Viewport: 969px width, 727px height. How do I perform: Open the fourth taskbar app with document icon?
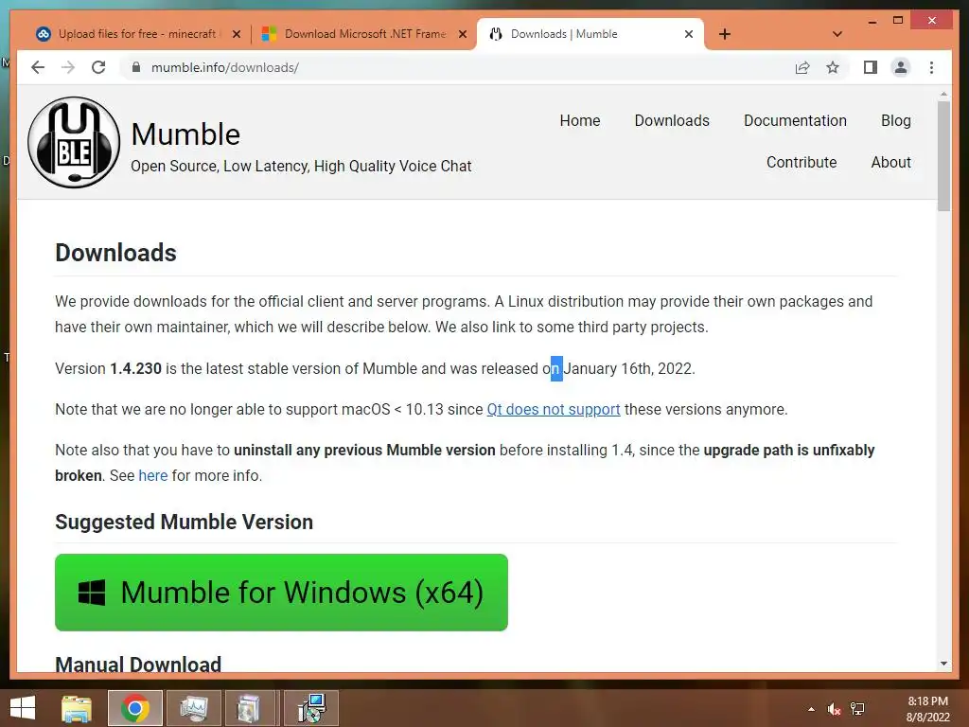point(249,708)
